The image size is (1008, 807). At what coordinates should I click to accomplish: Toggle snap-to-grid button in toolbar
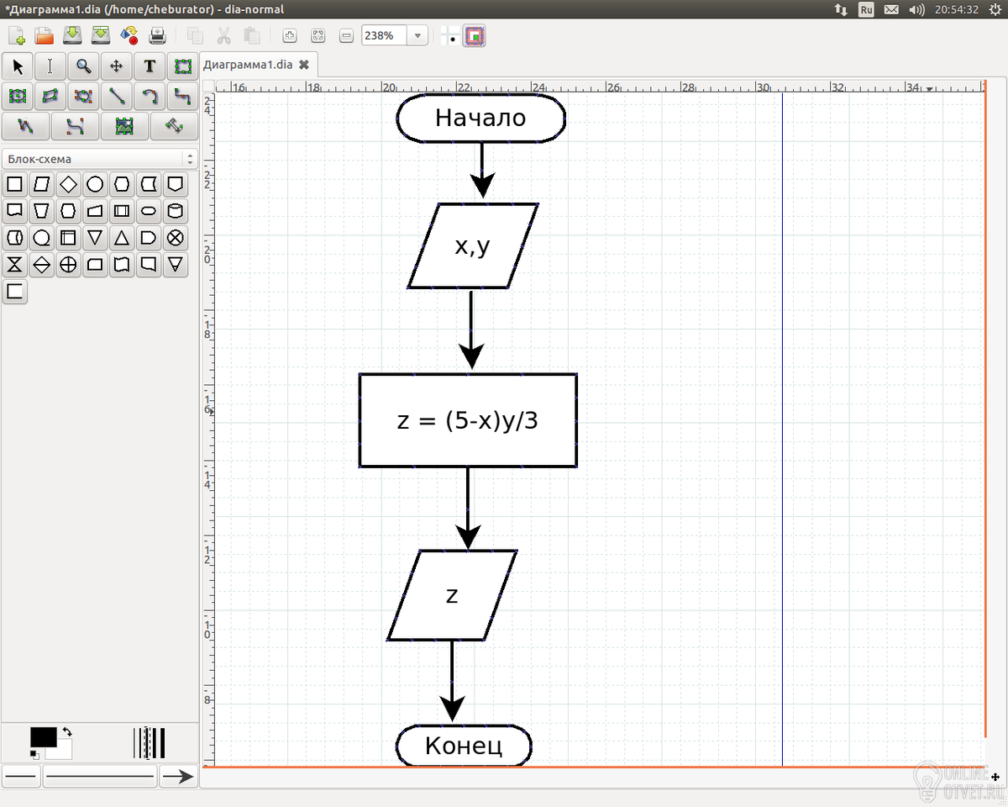[x=450, y=36]
